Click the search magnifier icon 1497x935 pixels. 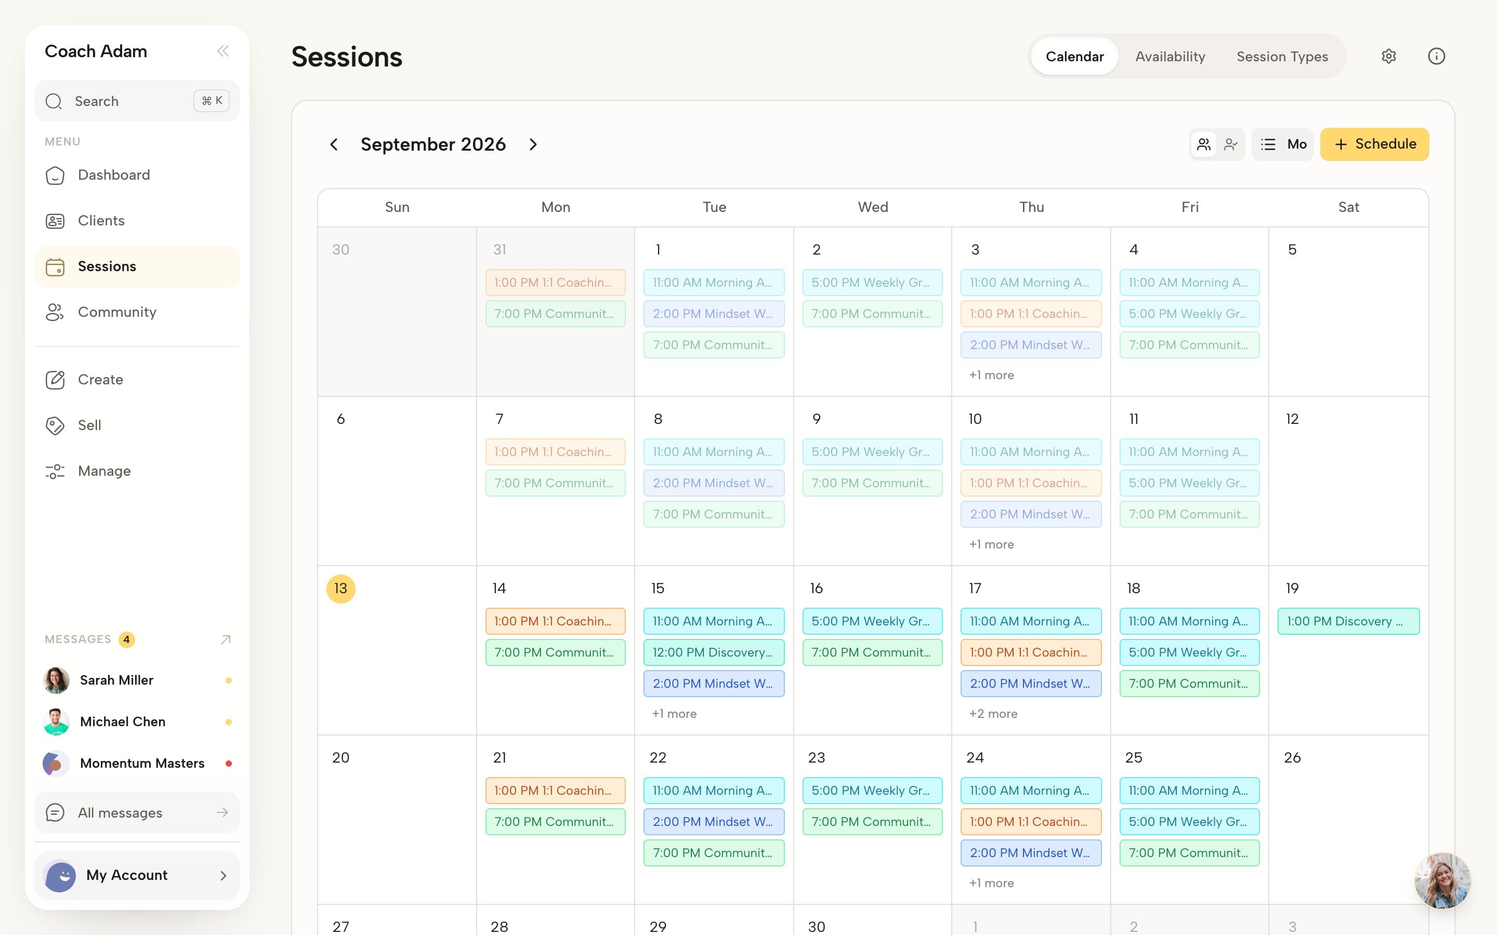(x=54, y=101)
